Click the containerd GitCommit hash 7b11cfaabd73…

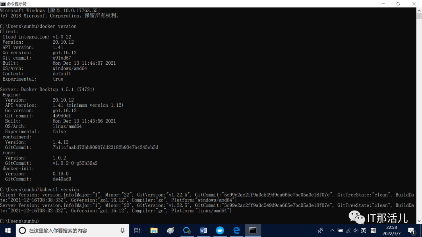pyautogui.click(x=105, y=147)
